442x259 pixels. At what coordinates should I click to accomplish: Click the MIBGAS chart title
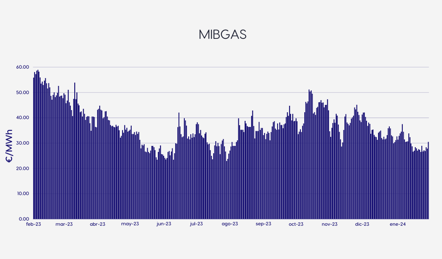[x=222, y=35]
